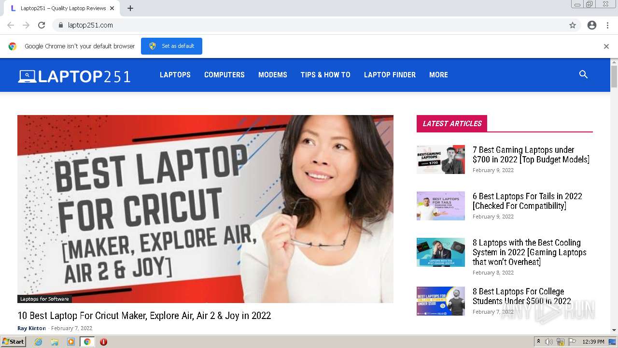The height and width of the screenshot is (348, 618).
Task: Open the Chrome profile avatar menu
Action: (x=592, y=25)
